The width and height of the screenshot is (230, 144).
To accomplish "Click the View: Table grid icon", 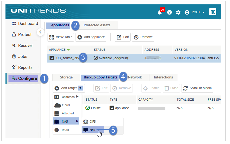I will point(51,37).
